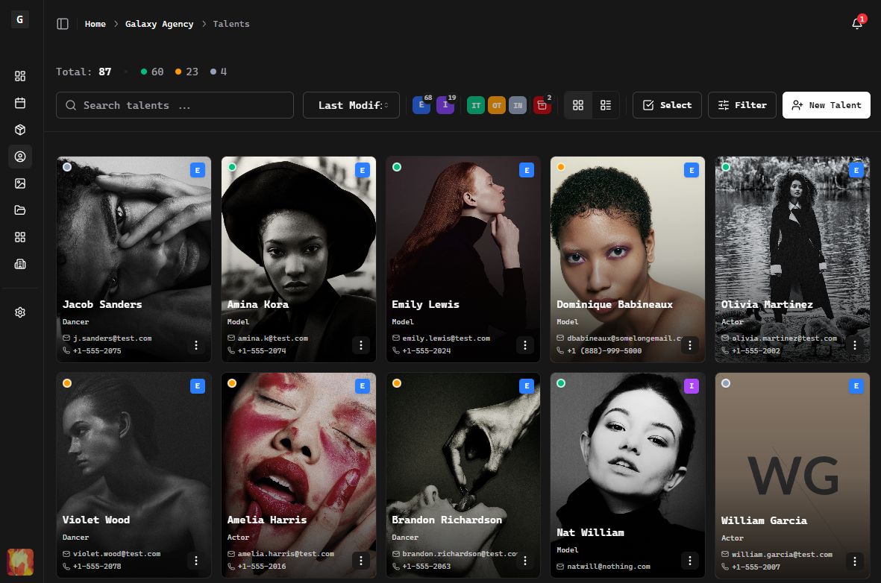Click the building icon in the sidebar
The image size is (881, 583).
pyautogui.click(x=20, y=264)
